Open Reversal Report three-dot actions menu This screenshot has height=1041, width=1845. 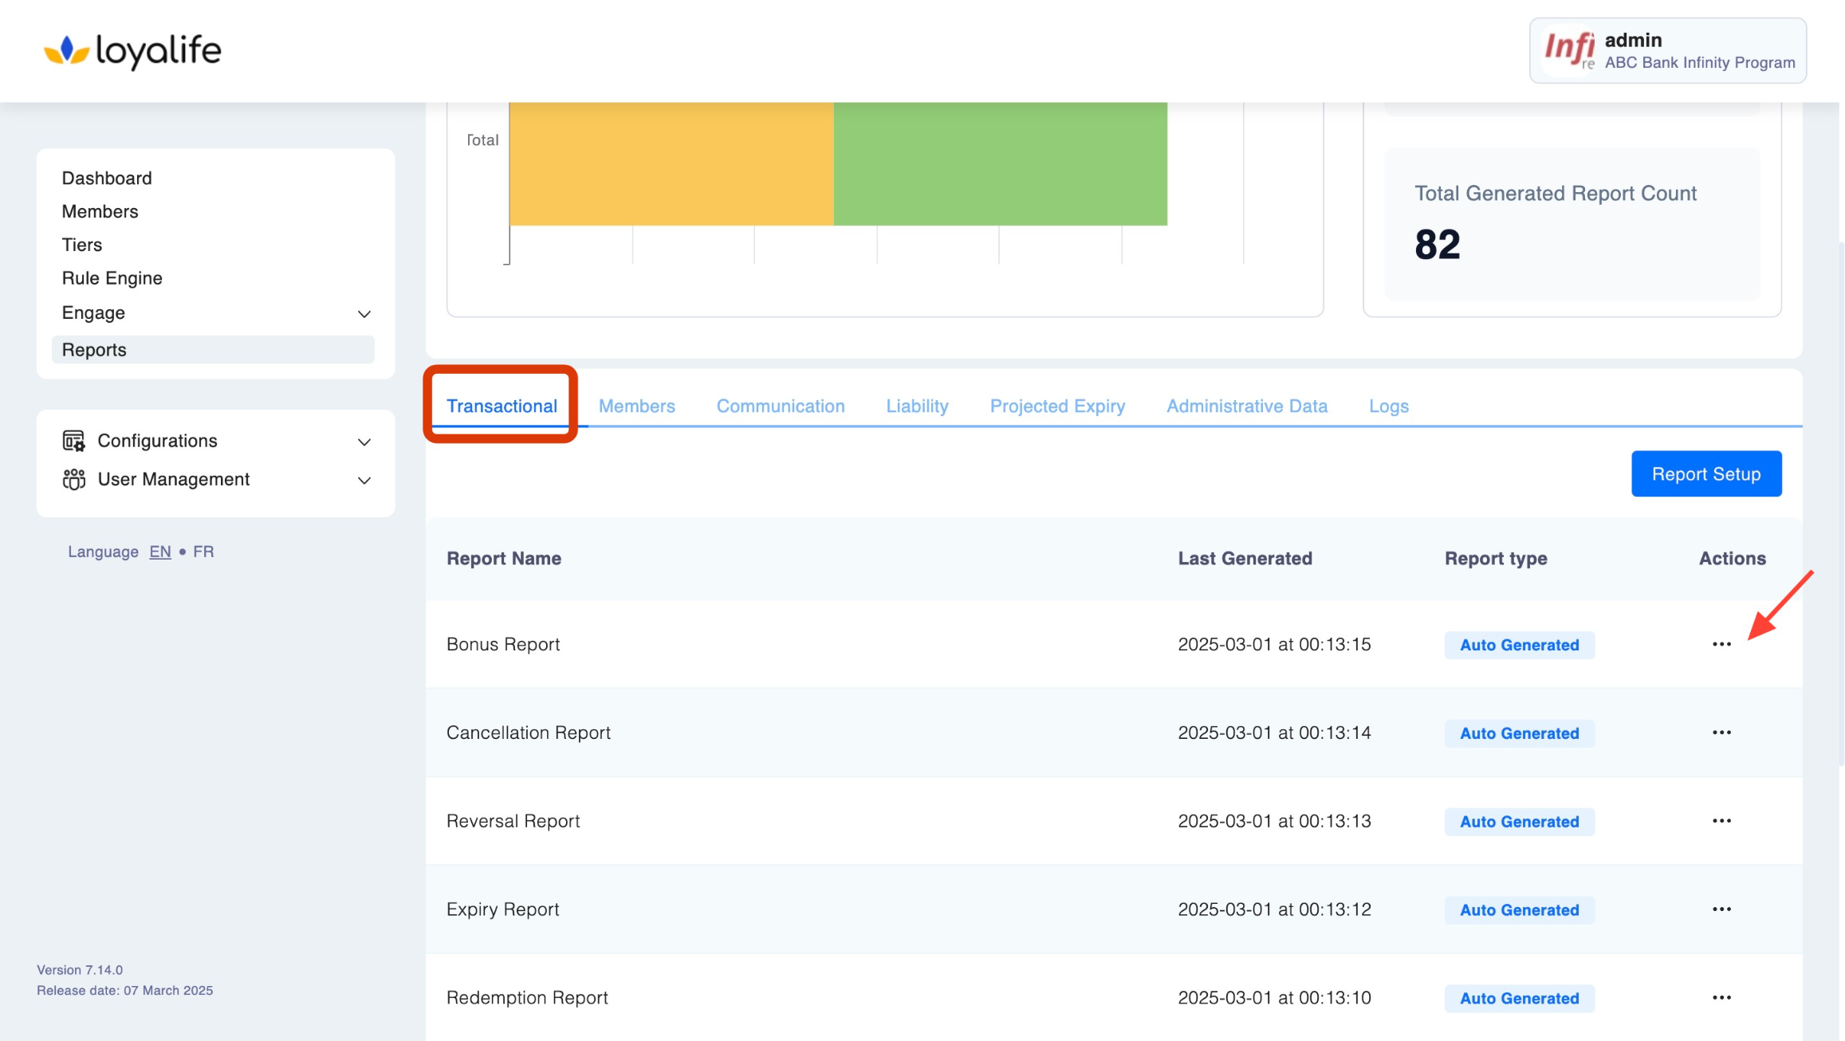1721,821
